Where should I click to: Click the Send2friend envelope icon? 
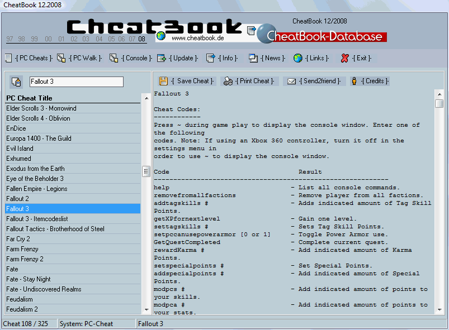291,82
